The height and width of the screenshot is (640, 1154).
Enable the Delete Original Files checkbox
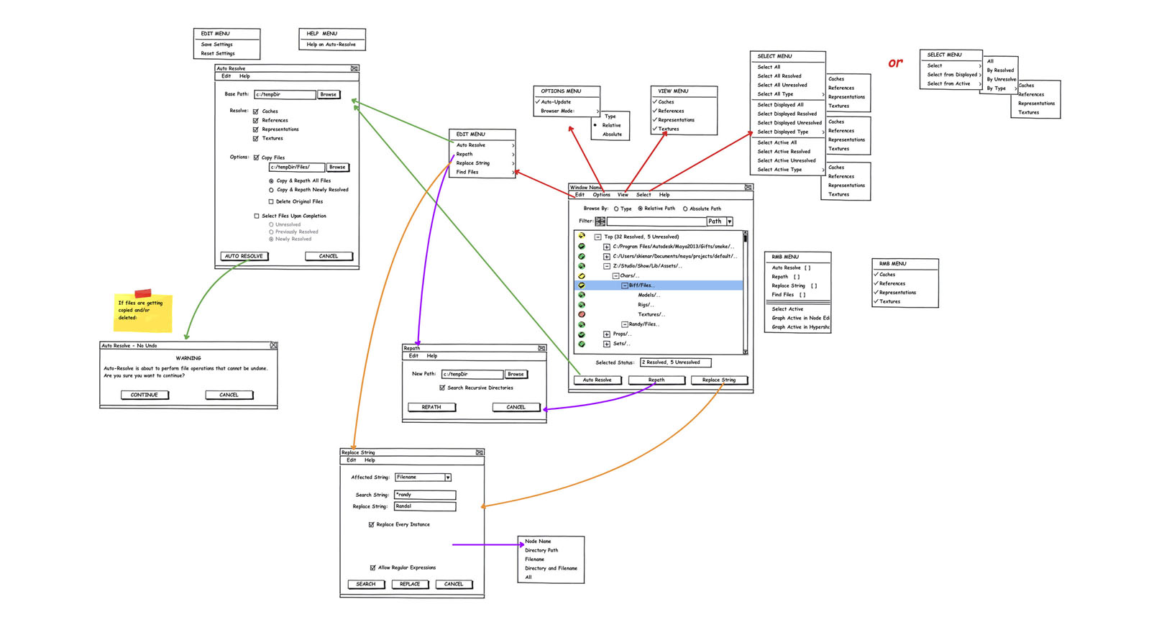271,202
